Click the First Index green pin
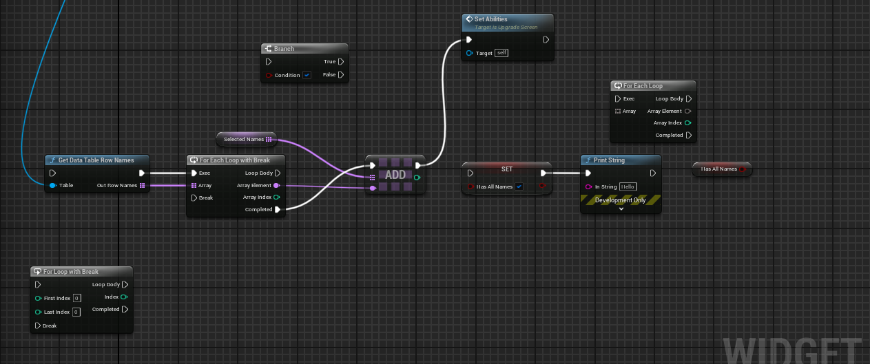 (38, 298)
